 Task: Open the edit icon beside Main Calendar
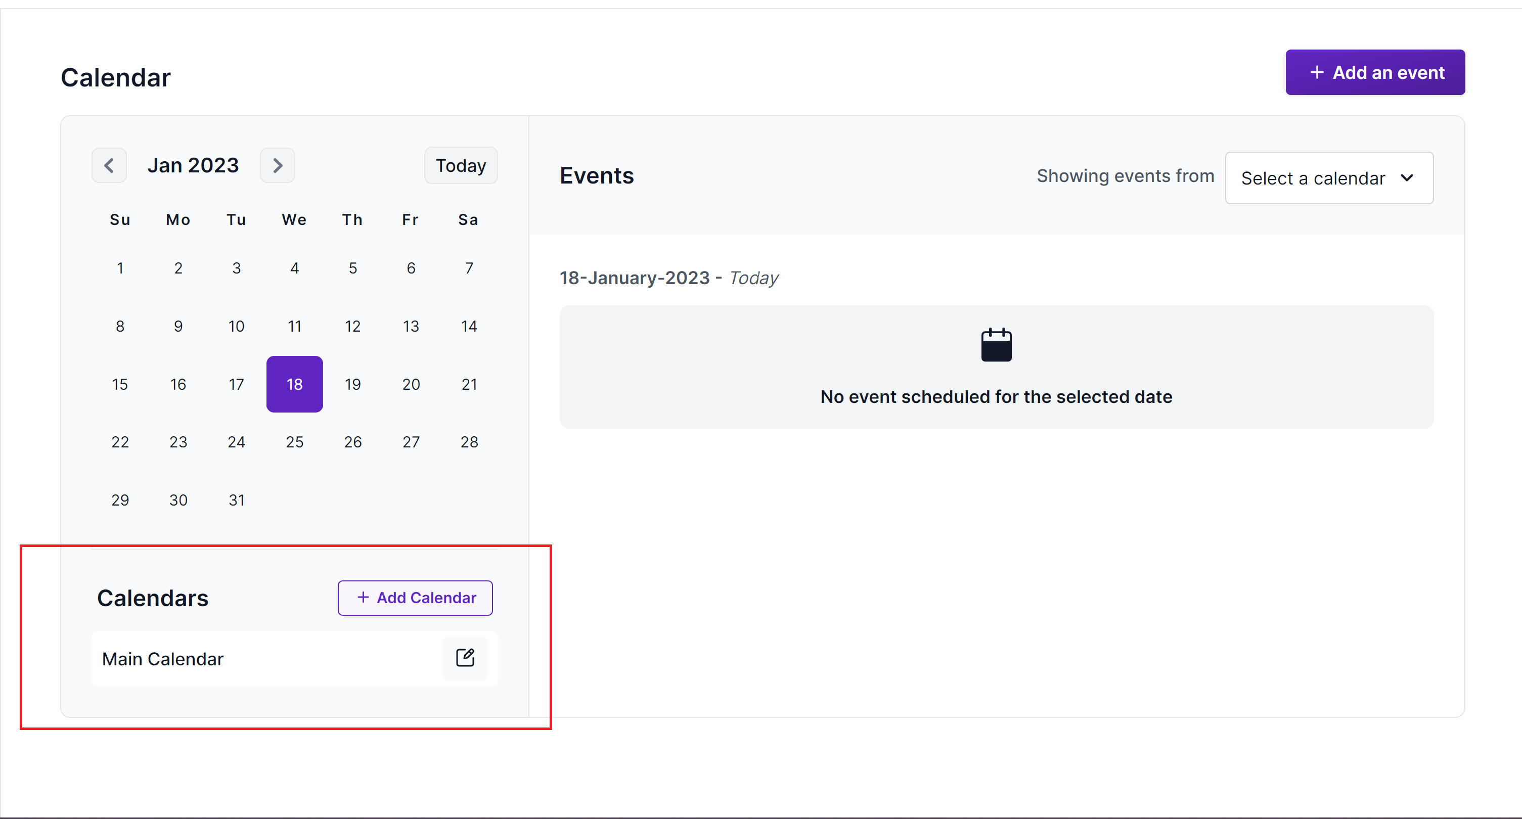tap(466, 658)
